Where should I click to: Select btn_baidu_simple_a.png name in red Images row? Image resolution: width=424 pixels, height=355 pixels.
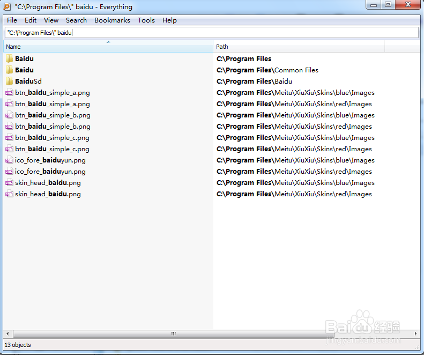pyautogui.click(x=53, y=104)
